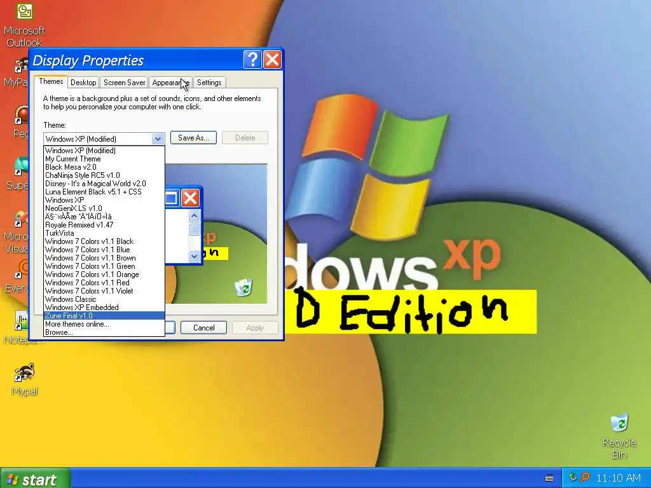Click the green network tray icon
This screenshot has width=651, height=488.
pyautogui.click(x=573, y=477)
